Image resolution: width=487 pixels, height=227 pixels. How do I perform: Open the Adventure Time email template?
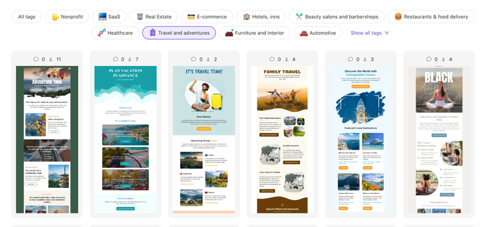coord(47,139)
